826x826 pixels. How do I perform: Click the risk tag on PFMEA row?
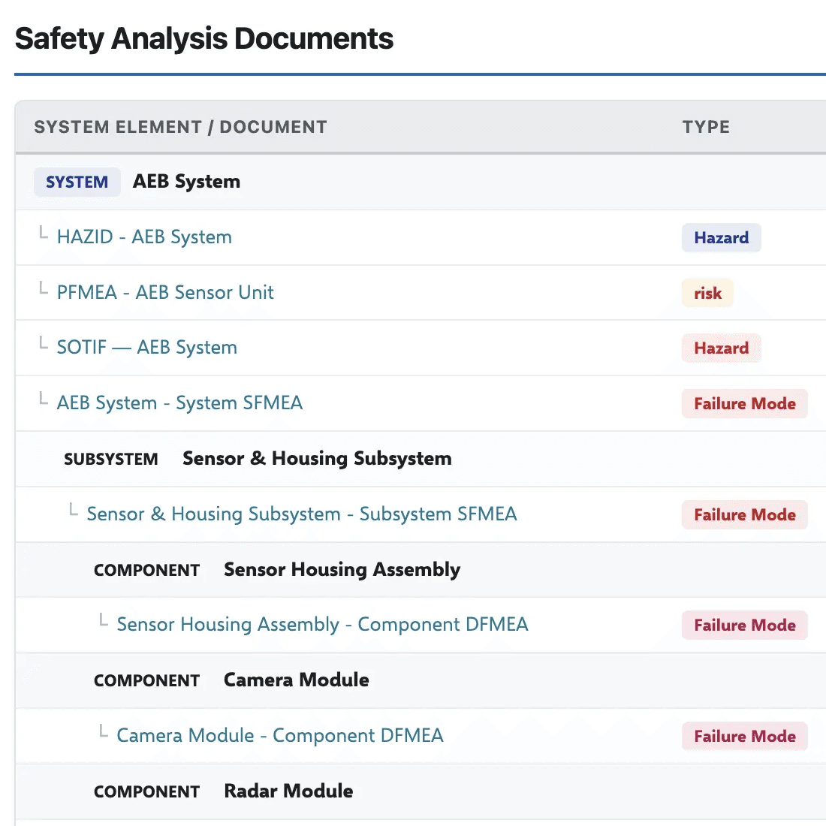click(x=707, y=293)
